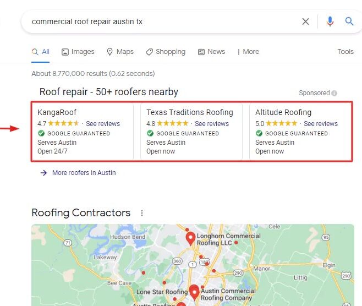The width and height of the screenshot is (362, 306).
Task: See reviews for KangaRoof
Action: (103, 124)
